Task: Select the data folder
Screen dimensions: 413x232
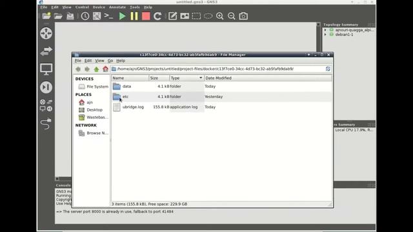Action: (126, 86)
